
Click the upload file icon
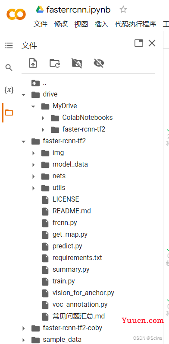point(33,63)
